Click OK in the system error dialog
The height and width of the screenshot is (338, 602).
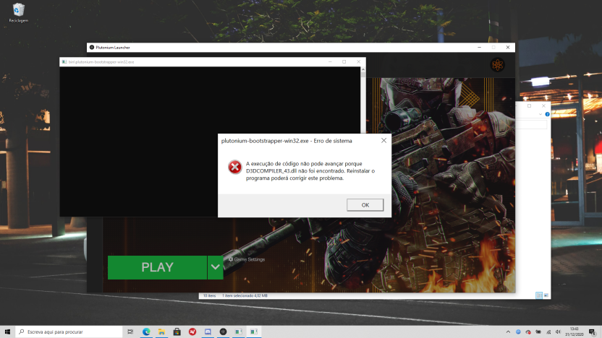[x=365, y=205]
